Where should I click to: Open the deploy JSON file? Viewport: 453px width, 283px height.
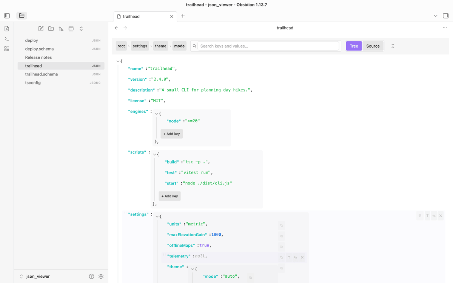(x=61, y=40)
